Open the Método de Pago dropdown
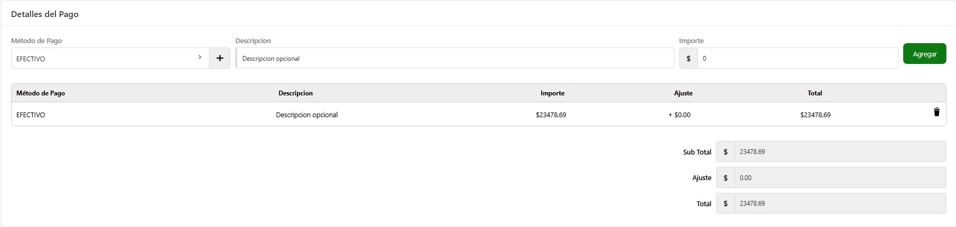The width and height of the screenshot is (956, 227). pos(107,58)
